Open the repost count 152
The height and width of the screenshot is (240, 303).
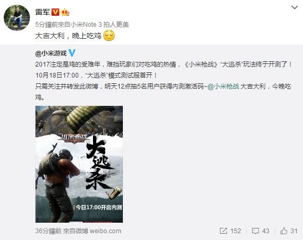point(236,231)
